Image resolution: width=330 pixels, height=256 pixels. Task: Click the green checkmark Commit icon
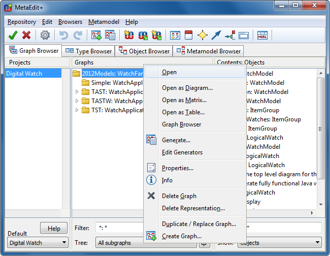(13, 35)
